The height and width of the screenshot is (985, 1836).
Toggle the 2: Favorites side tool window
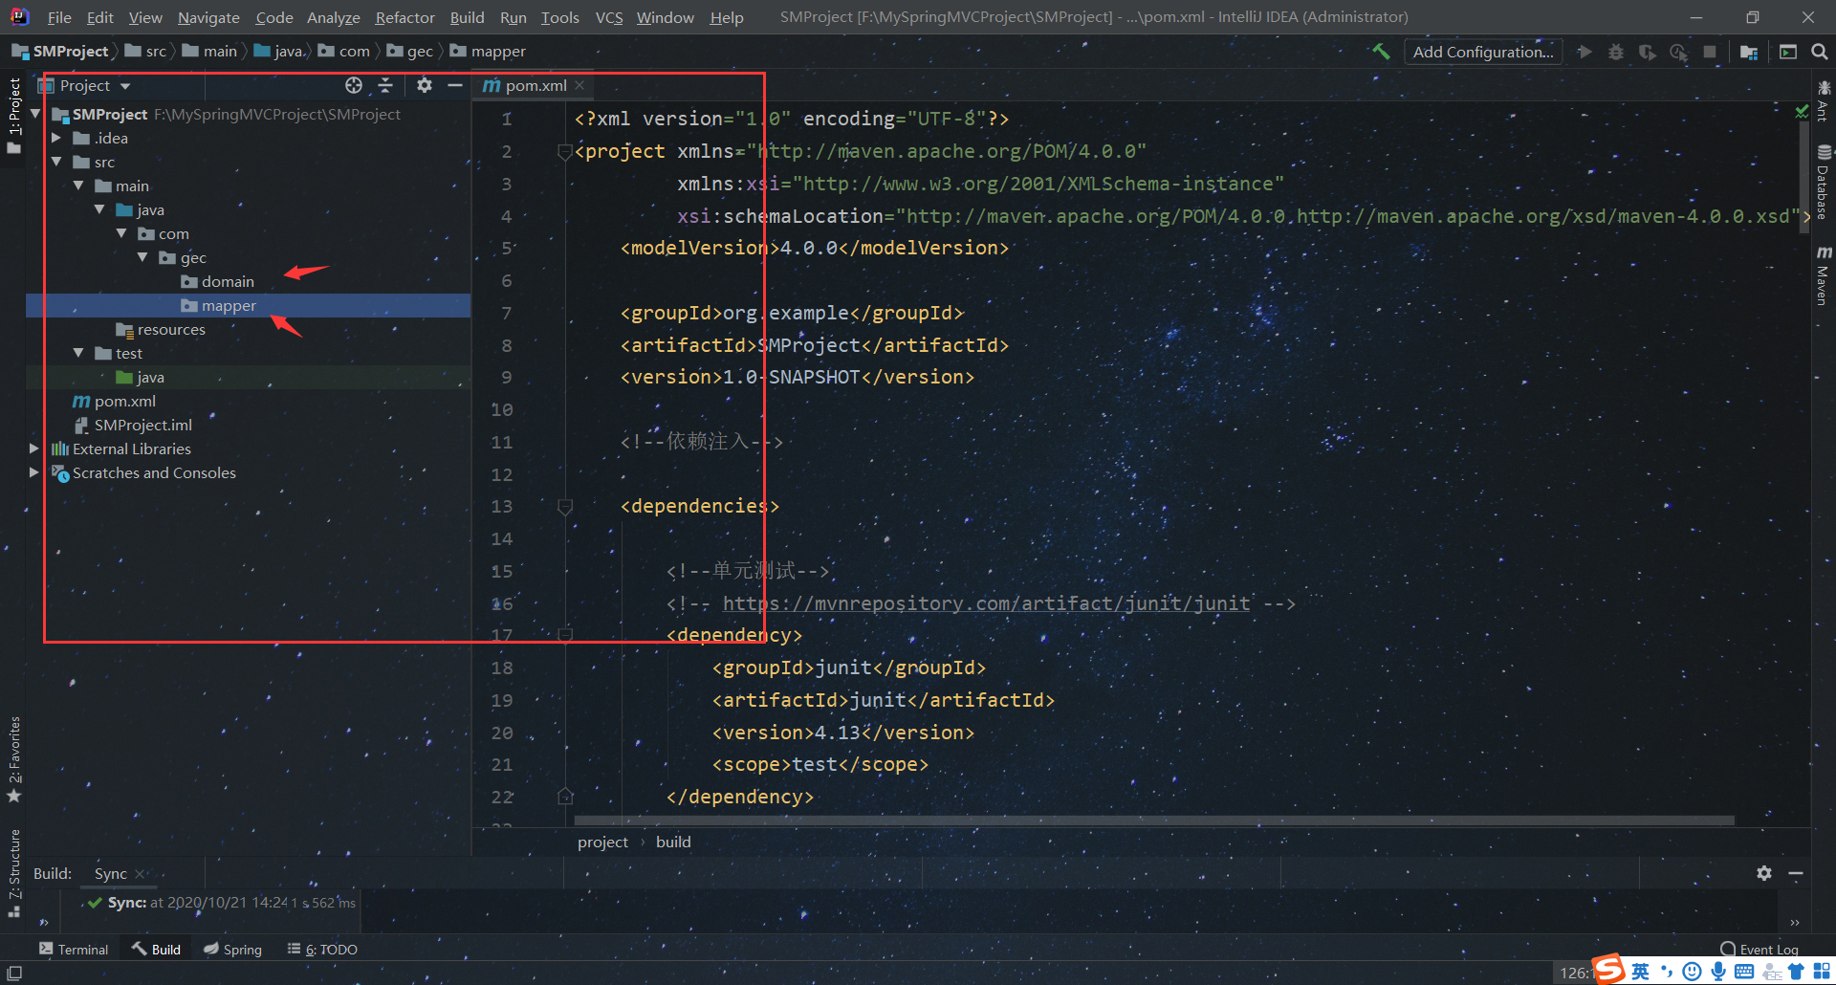tap(13, 759)
